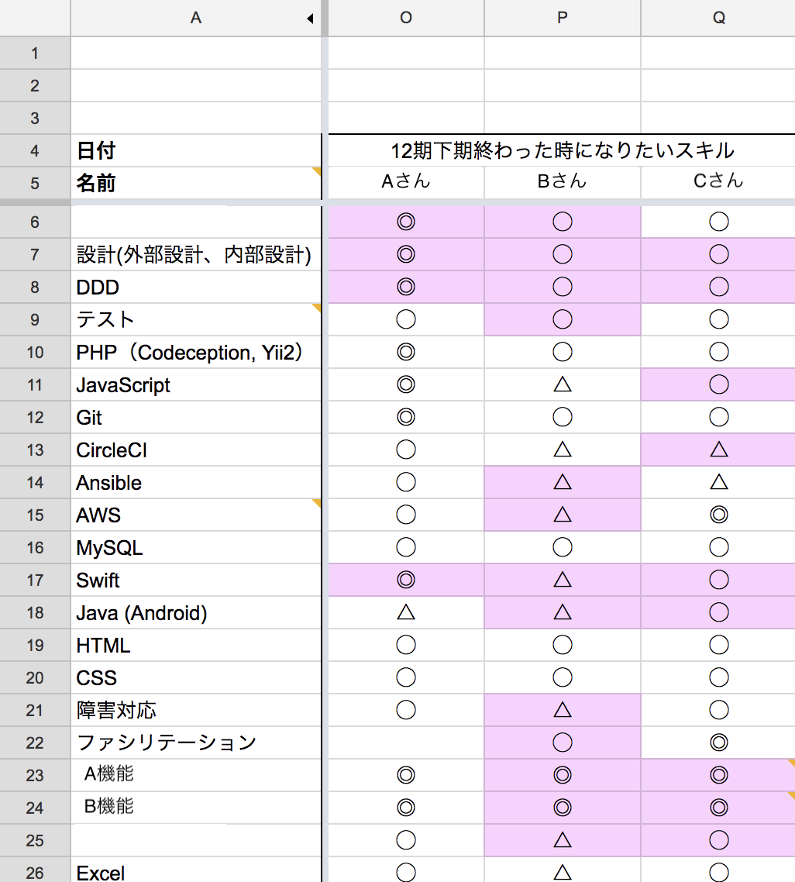Click Bさん's highlighted circle for テスト

(x=563, y=319)
